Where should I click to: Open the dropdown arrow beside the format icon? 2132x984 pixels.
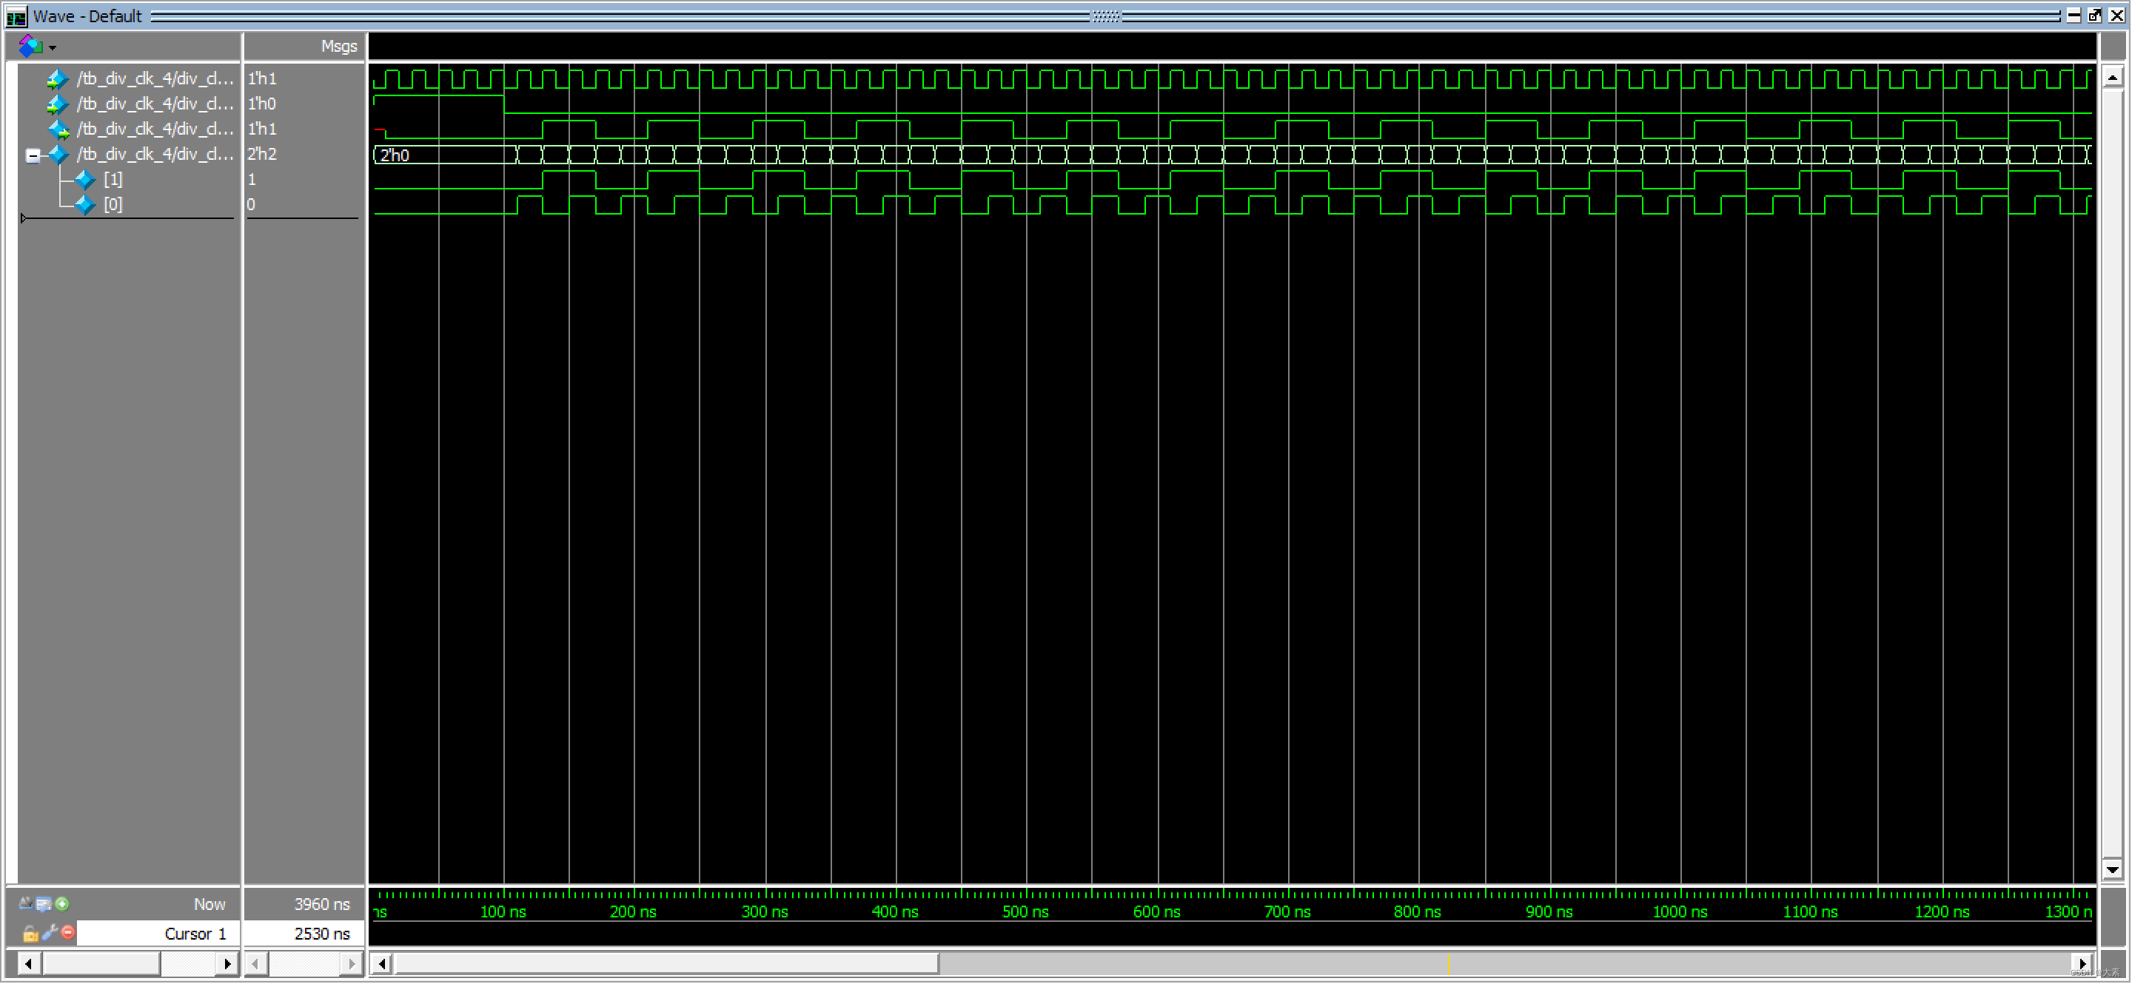pyautogui.click(x=52, y=48)
